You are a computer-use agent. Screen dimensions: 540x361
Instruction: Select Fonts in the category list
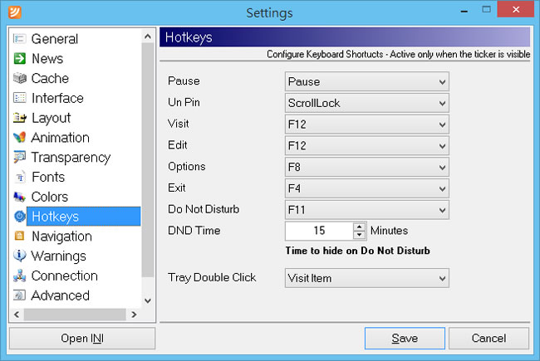48,178
